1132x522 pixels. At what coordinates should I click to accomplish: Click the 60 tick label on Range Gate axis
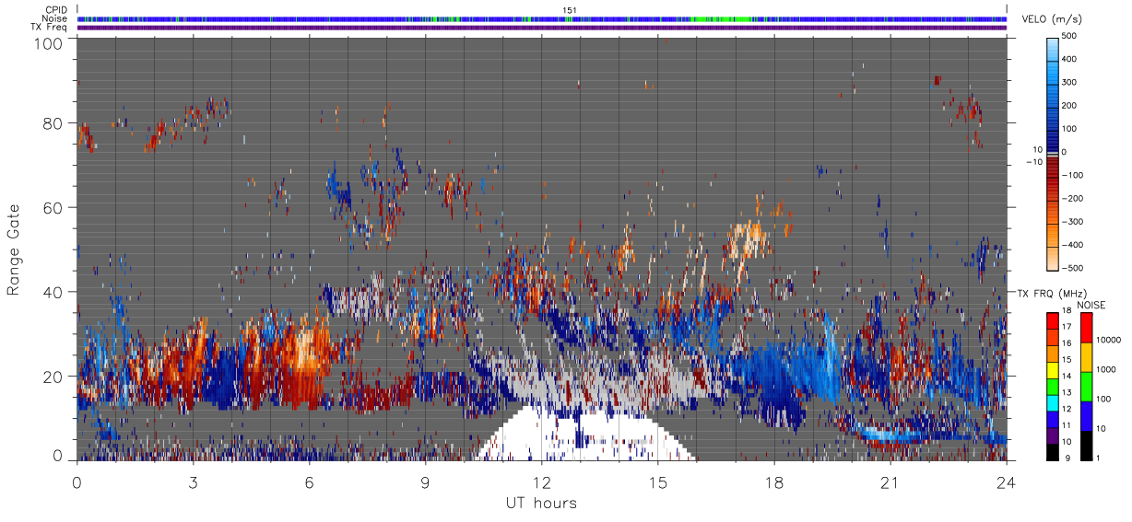(53, 207)
